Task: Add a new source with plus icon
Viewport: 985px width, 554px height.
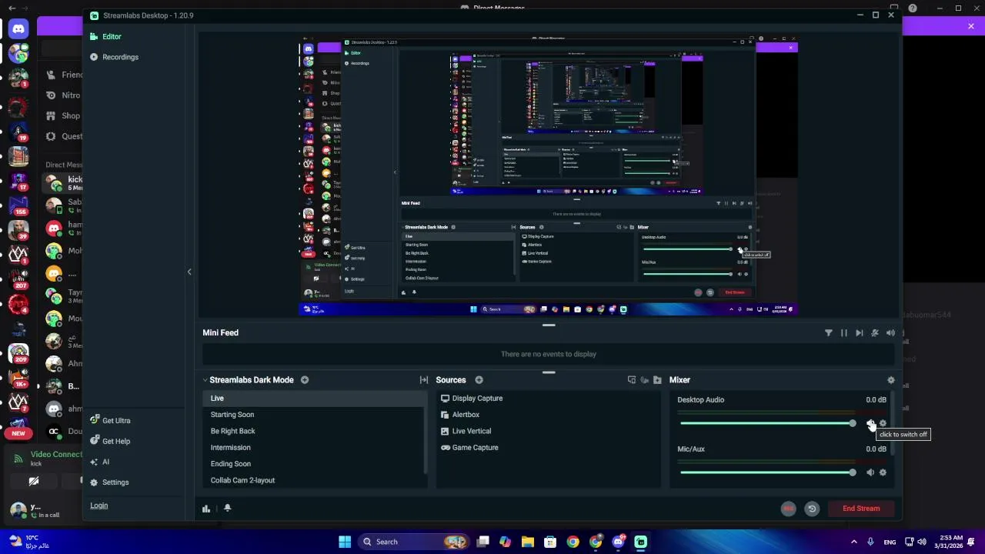Action: (x=479, y=380)
